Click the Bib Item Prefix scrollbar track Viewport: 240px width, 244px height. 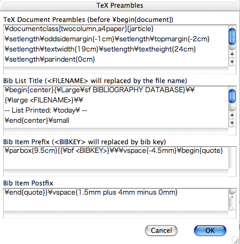coord(232,158)
